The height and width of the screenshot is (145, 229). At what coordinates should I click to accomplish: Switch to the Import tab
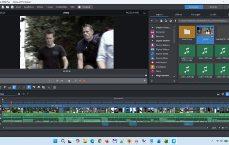(x=159, y=14)
